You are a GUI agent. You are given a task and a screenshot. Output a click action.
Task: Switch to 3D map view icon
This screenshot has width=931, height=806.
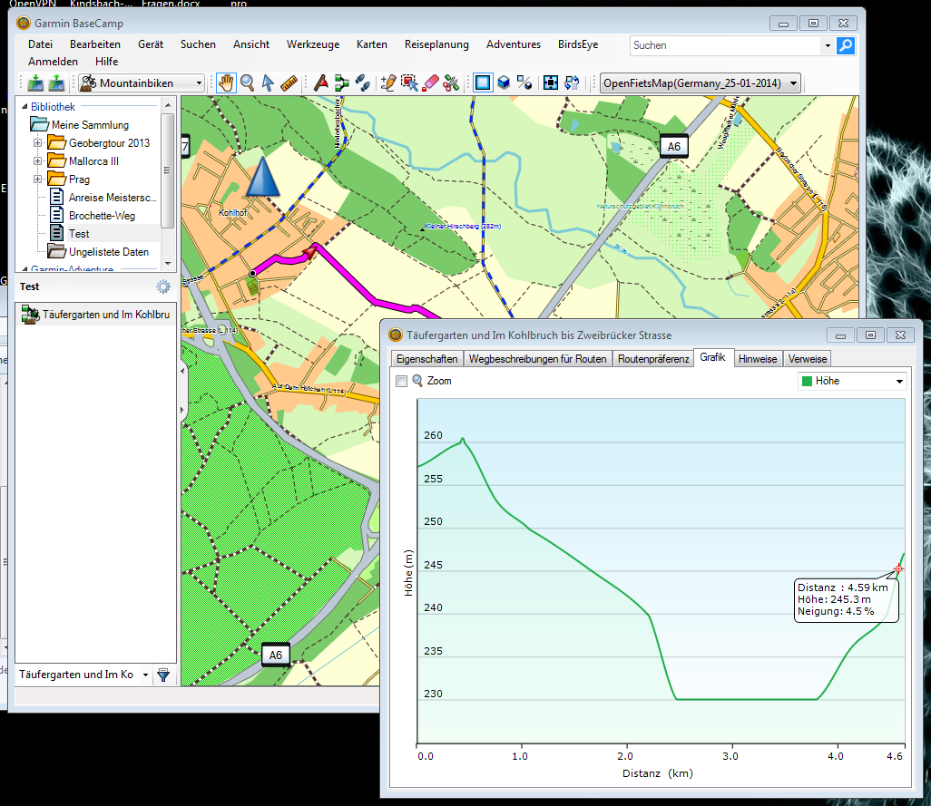(x=504, y=83)
